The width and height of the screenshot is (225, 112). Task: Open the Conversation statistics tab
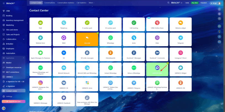point(66,3)
